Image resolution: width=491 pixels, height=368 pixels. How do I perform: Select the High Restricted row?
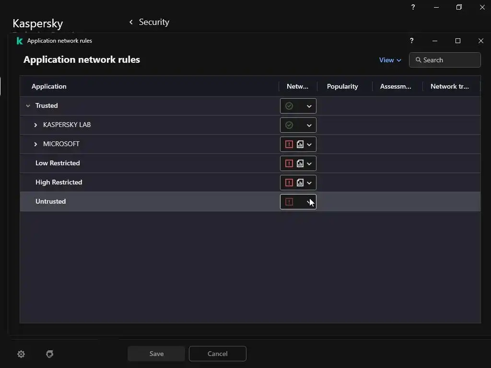click(250, 183)
